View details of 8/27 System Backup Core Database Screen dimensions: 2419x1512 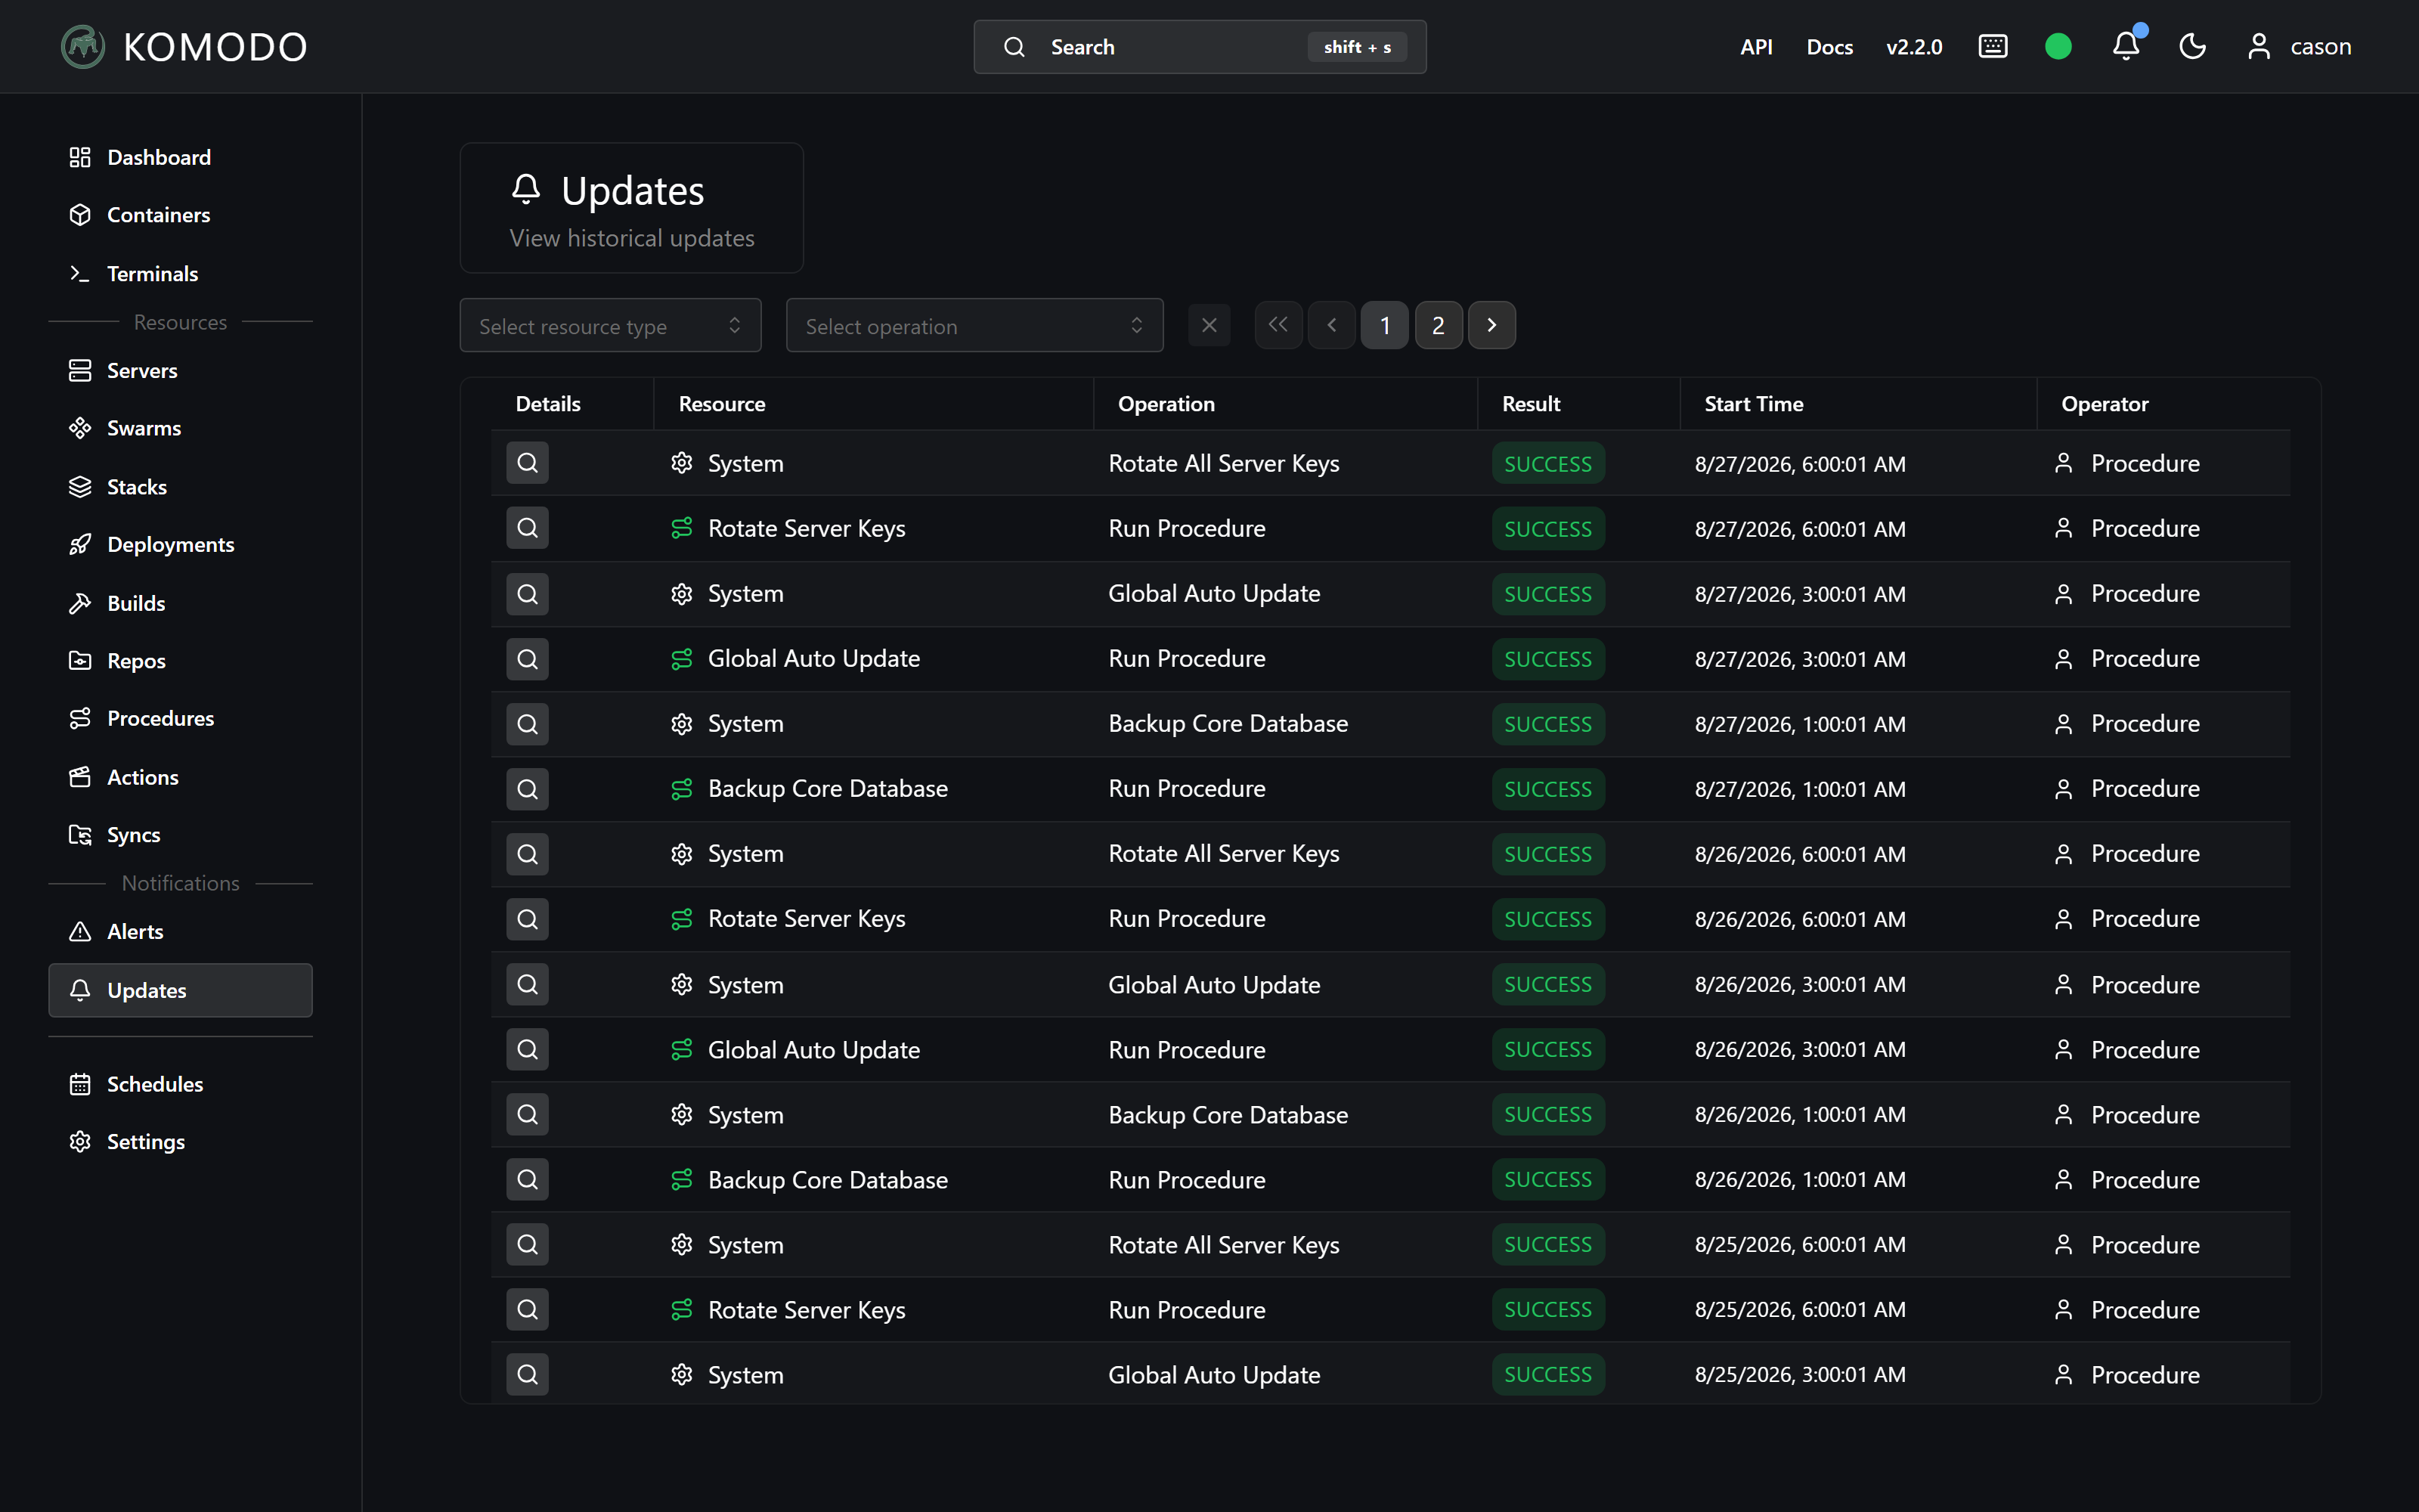click(x=527, y=724)
